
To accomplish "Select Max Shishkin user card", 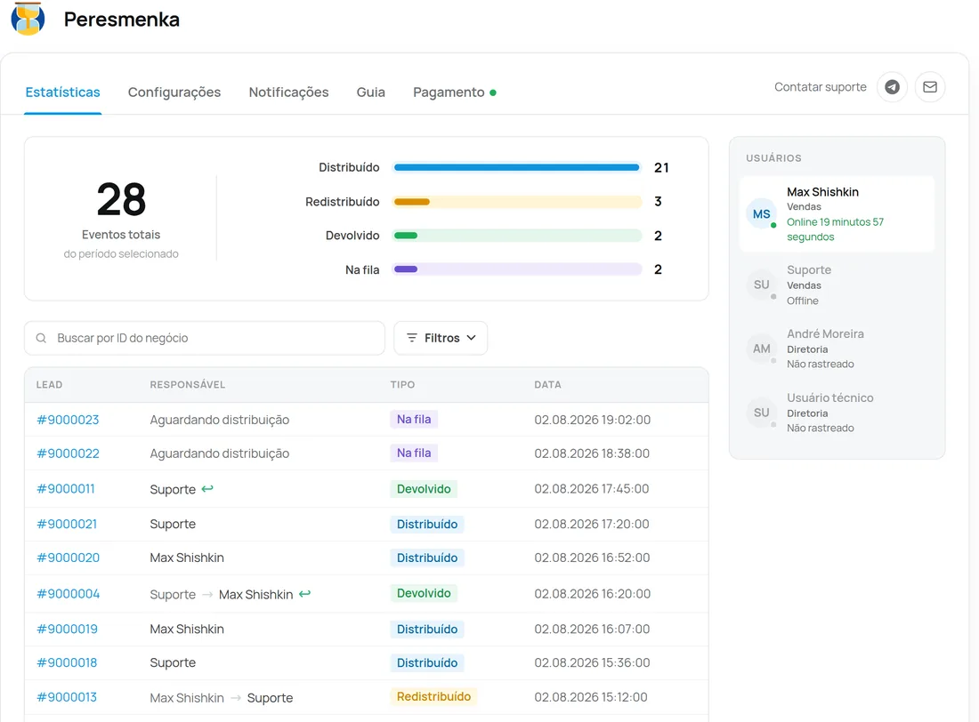I will [837, 214].
